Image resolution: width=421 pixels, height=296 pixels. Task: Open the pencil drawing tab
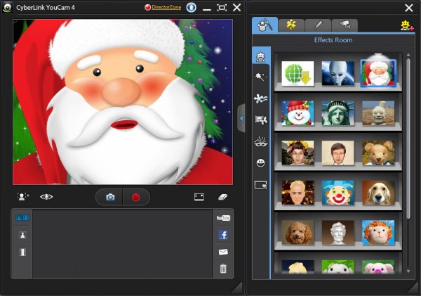(x=318, y=25)
